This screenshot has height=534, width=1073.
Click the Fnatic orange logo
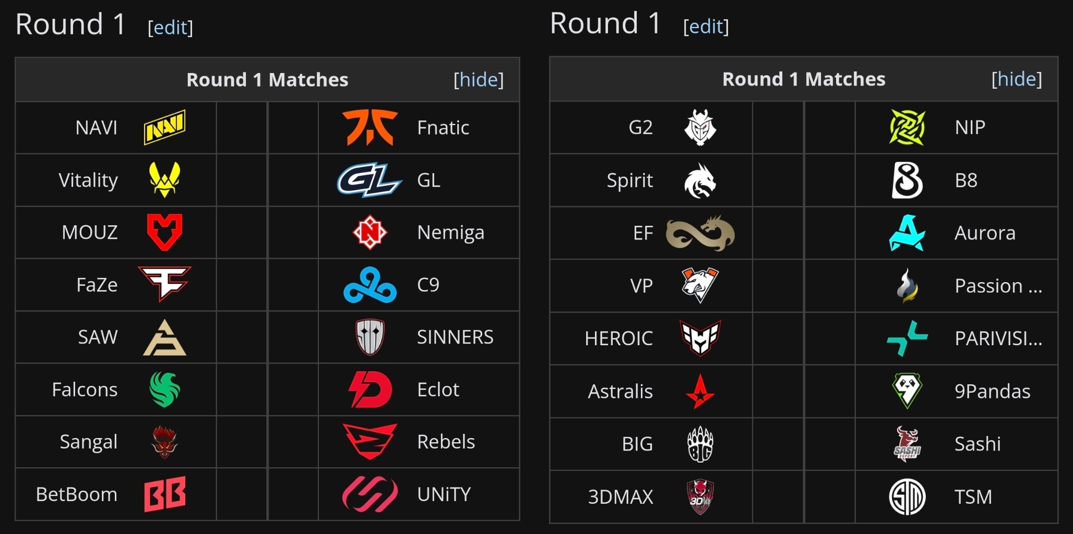[x=370, y=127]
